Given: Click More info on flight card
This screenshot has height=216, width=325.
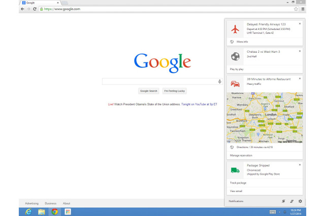Looking at the screenshot, I should tap(242, 42).
